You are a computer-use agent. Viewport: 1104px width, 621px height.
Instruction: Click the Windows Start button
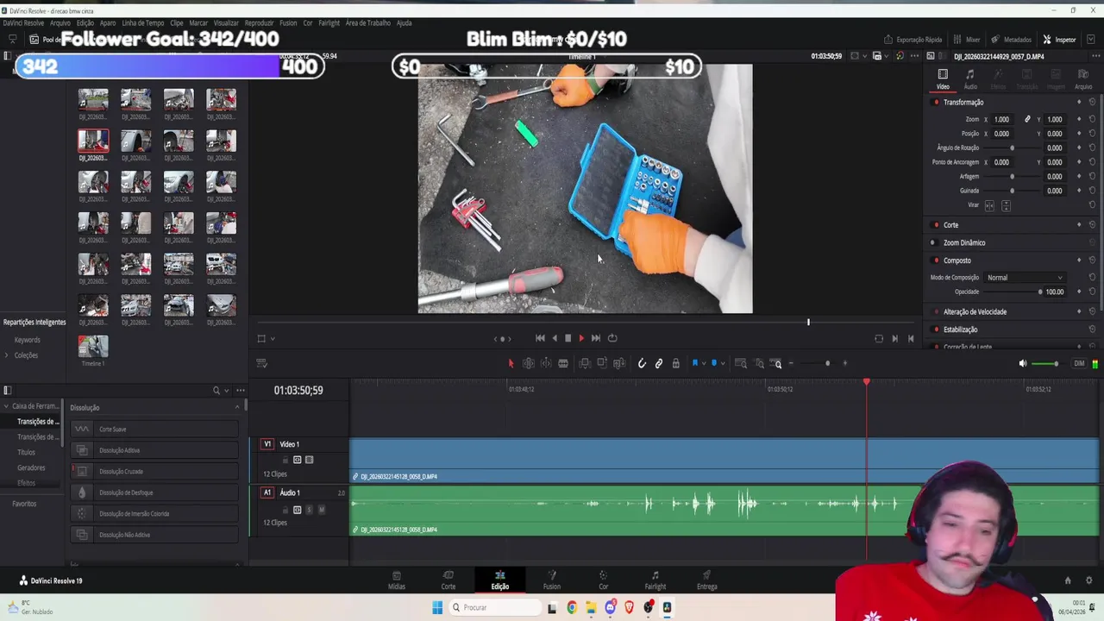click(437, 608)
